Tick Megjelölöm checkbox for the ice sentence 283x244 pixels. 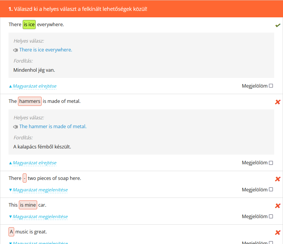point(271,86)
